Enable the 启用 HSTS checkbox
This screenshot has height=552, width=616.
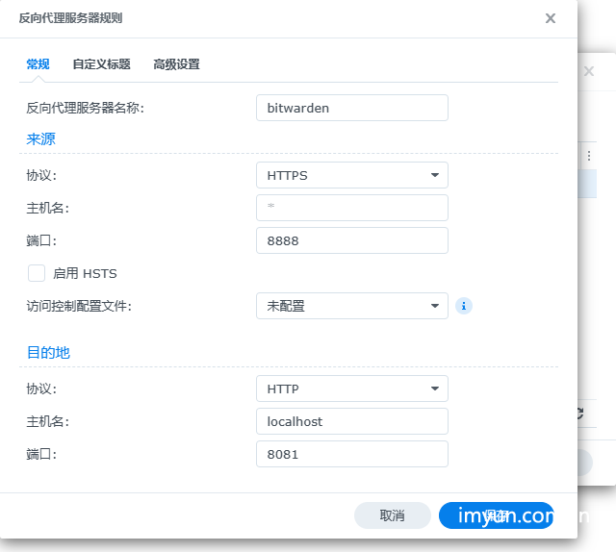37,273
